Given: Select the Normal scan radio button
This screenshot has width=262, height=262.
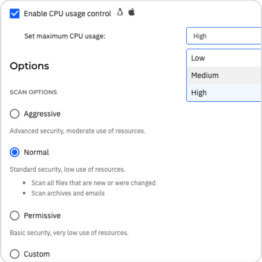Looking at the screenshot, I should coord(15,152).
